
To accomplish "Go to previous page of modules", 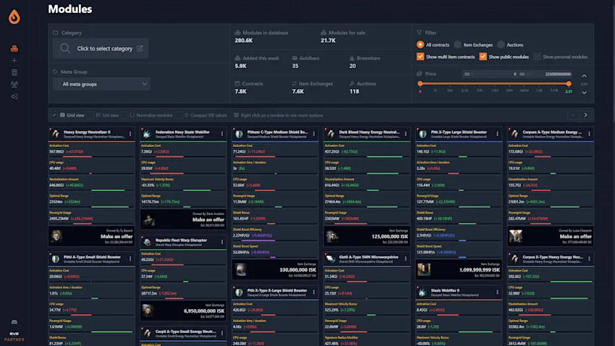I will [x=573, y=115].
